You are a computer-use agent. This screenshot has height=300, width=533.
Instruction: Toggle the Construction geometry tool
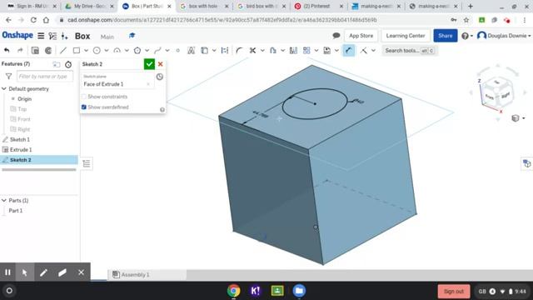point(225,50)
